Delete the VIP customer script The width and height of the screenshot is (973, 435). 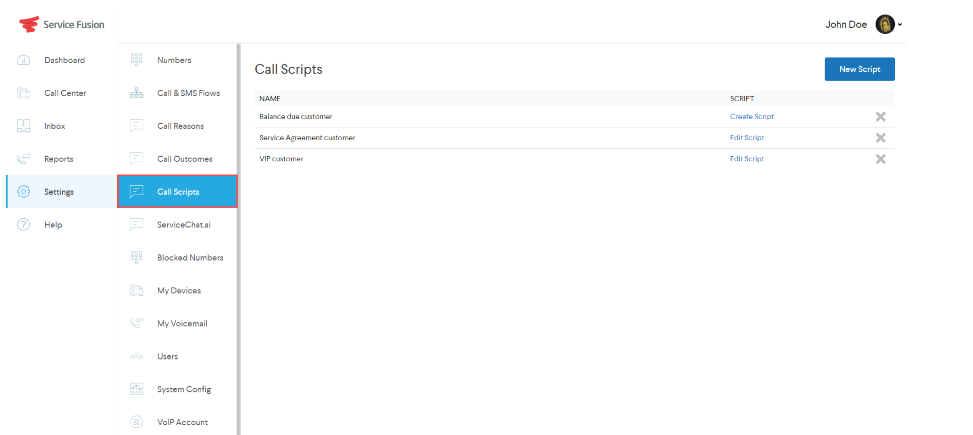pyautogui.click(x=880, y=159)
